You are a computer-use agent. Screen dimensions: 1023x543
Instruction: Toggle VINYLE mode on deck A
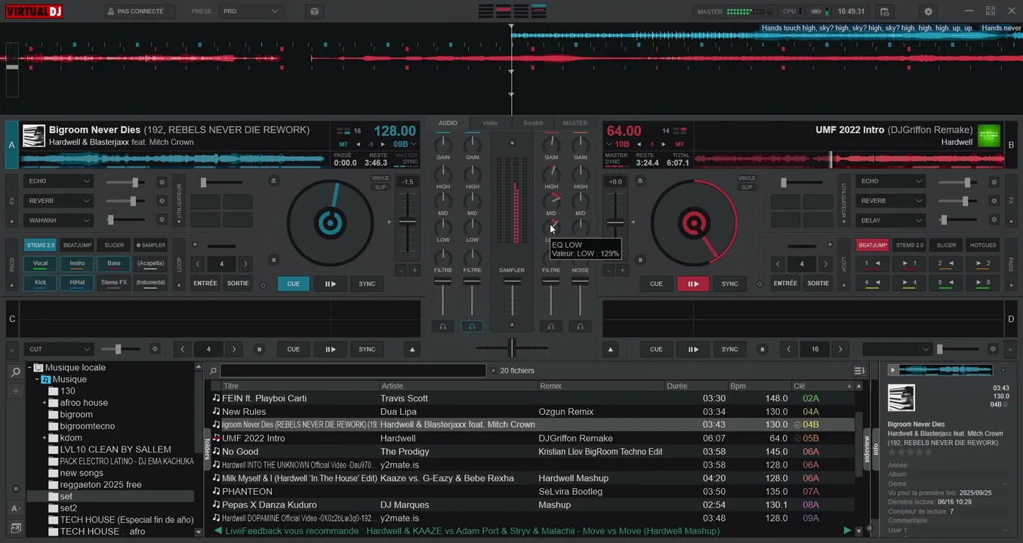380,179
